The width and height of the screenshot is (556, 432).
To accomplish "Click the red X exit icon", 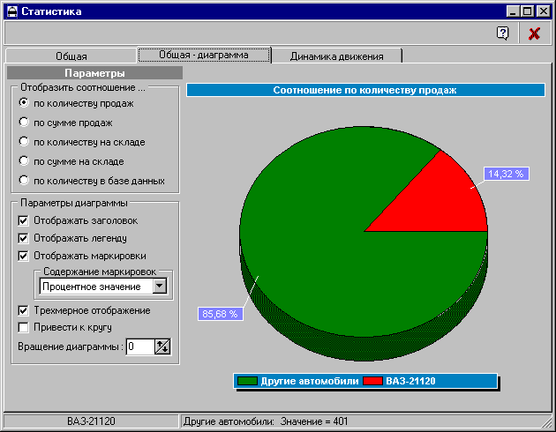I will (534, 34).
